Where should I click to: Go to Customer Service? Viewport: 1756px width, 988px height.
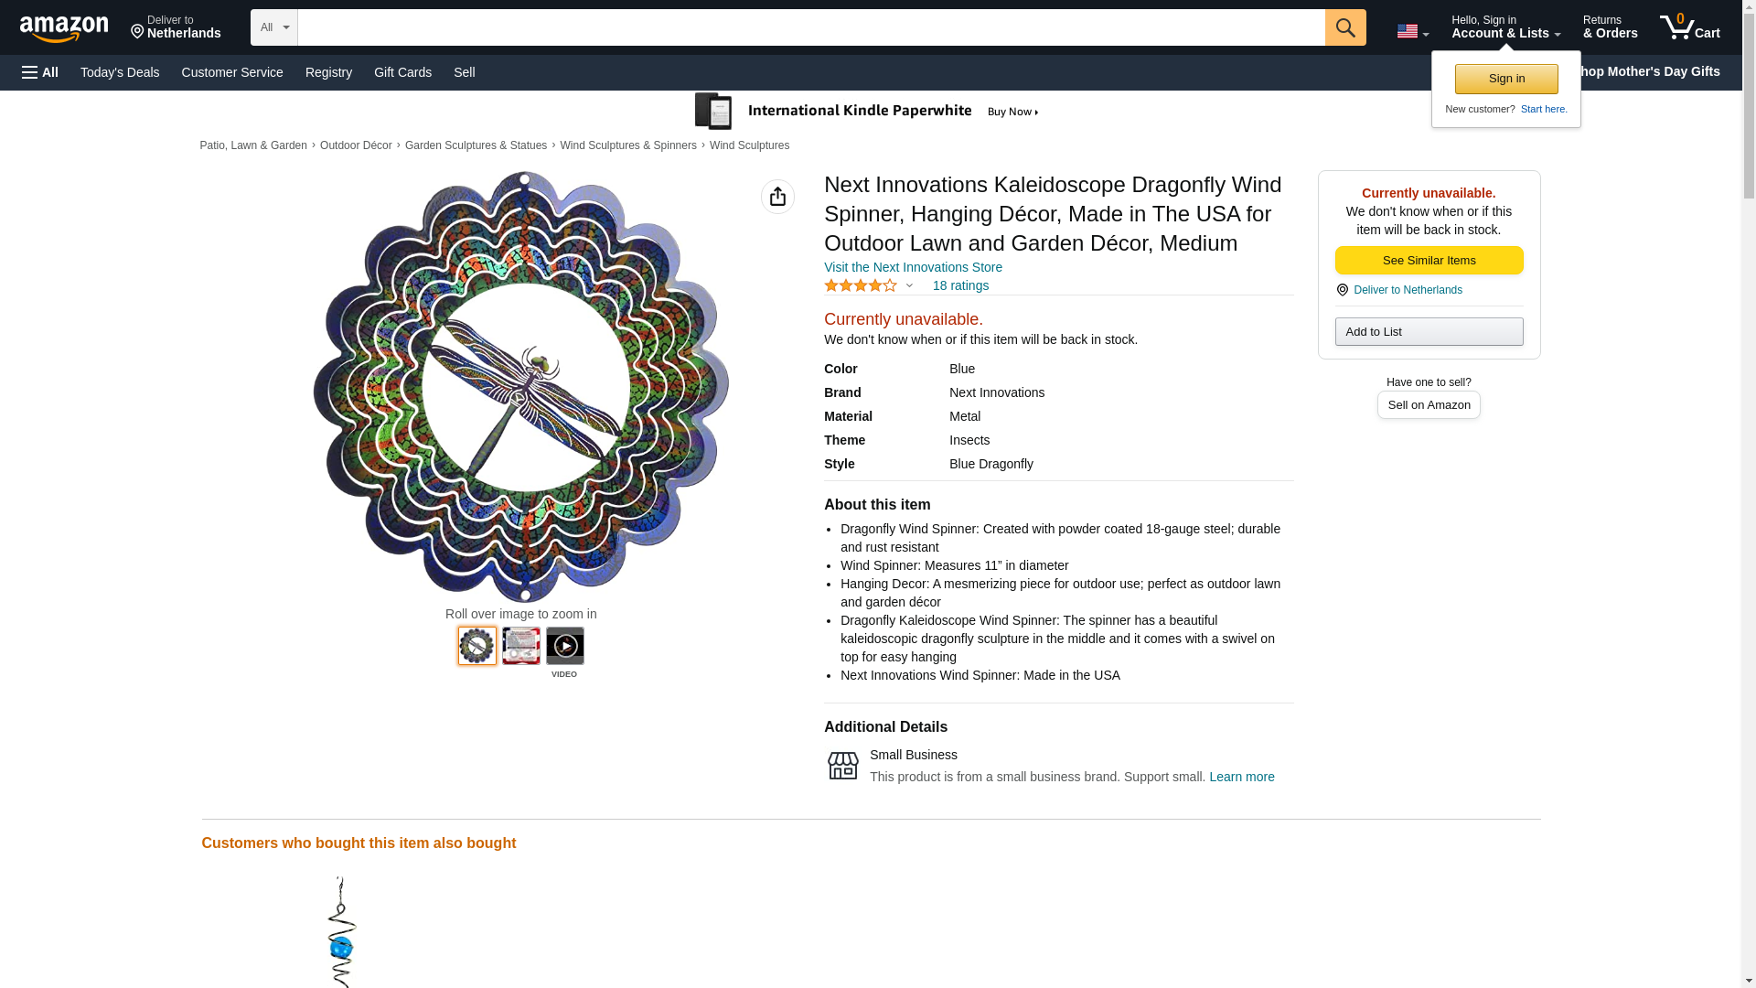232,72
